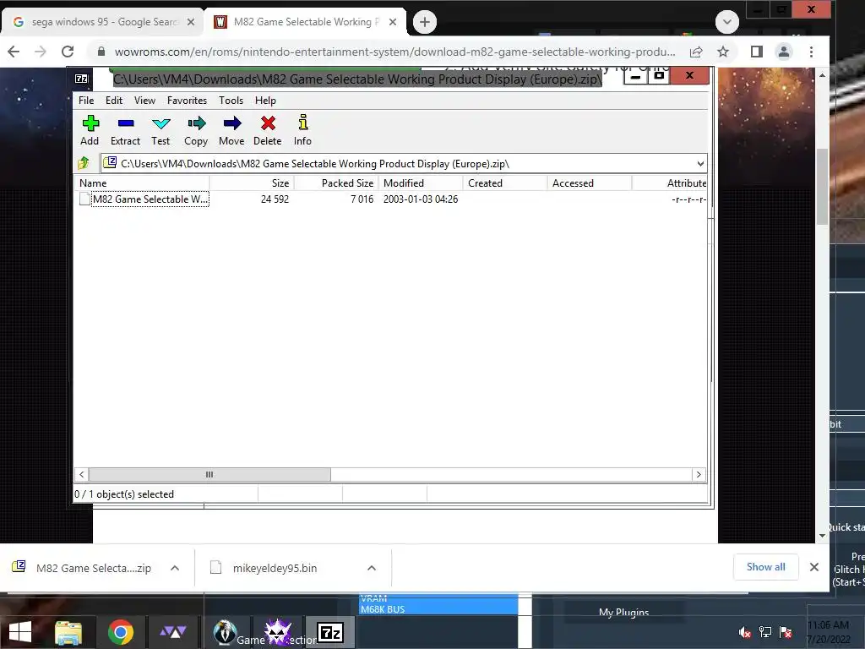Click Chrome icon in taskbar
Image resolution: width=865 pixels, height=649 pixels.
[120, 632]
